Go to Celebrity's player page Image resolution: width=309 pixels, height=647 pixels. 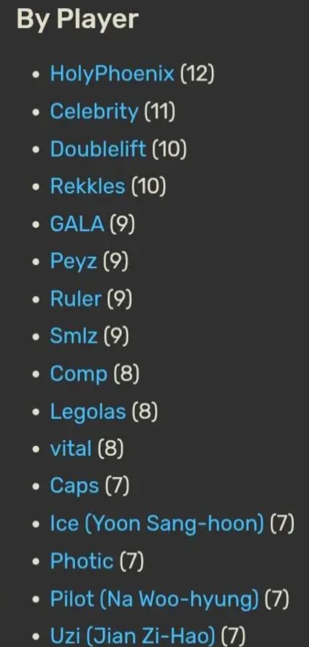[94, 111]
